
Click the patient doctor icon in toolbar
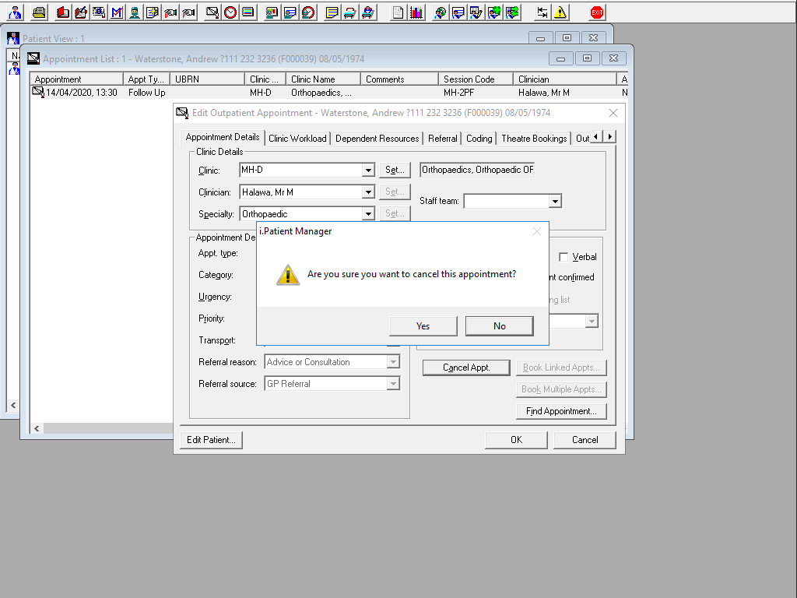click(x=16, y=12)
